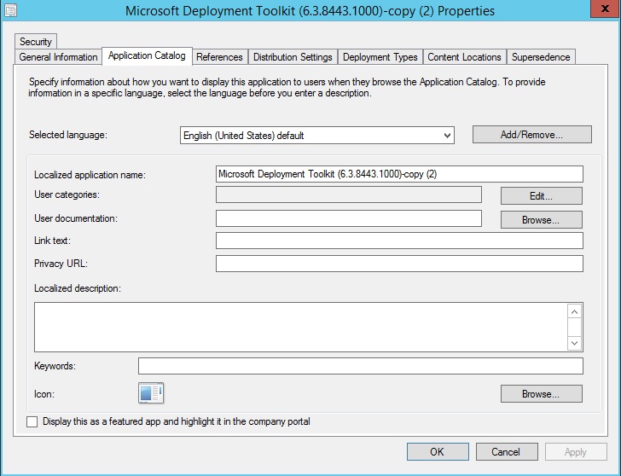Select the Distribution Settings tab
Viewport: 621px width, 476px height.
click(293, 57)
